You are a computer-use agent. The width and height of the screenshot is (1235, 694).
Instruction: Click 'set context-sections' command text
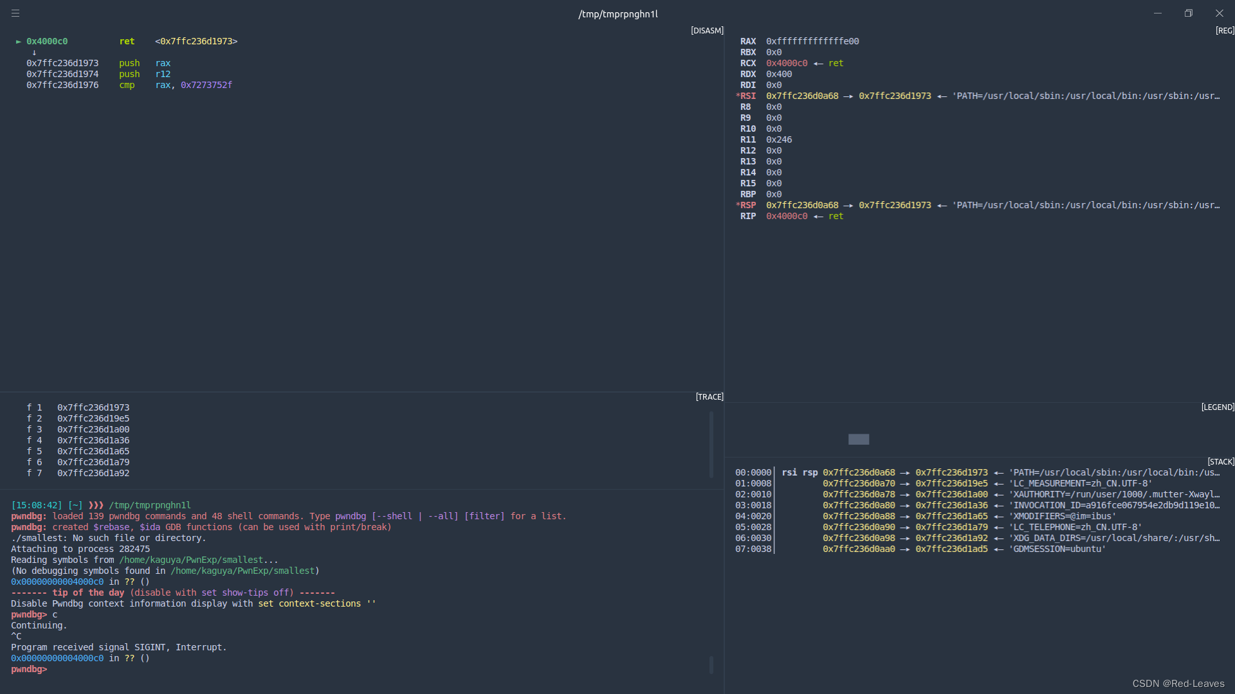[x=309, y=603]
